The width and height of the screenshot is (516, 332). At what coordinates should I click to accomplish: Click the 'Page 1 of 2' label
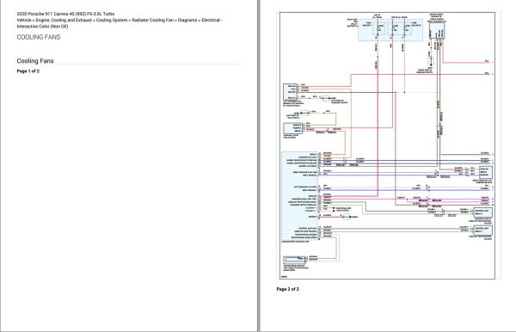tap(28, 71)
